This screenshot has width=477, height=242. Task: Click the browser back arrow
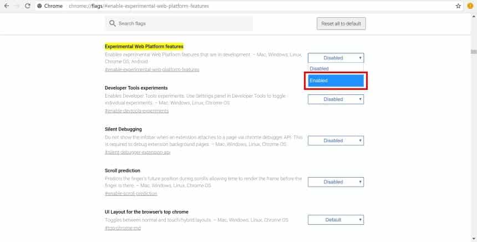[x=7, y=6]
